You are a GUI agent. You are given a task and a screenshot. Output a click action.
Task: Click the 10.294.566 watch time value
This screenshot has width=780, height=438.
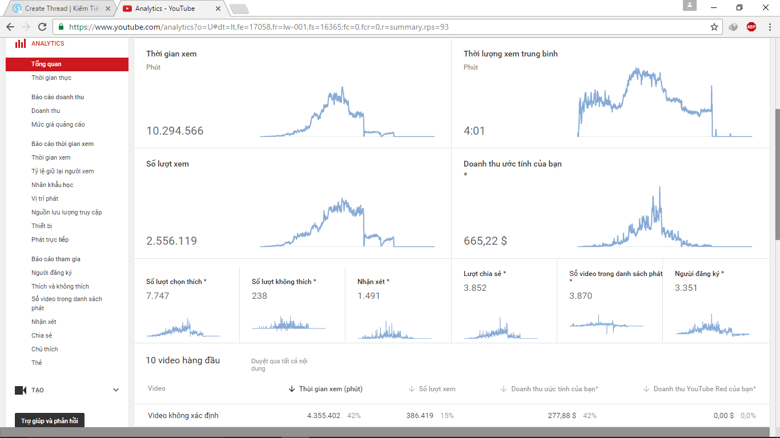pos(175,131)
